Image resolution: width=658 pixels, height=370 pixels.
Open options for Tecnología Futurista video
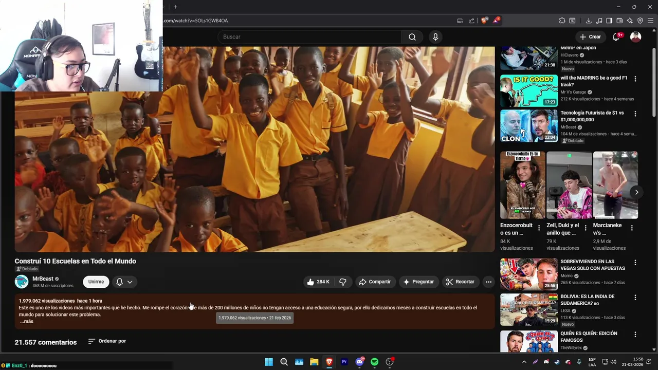click(635, 114)
